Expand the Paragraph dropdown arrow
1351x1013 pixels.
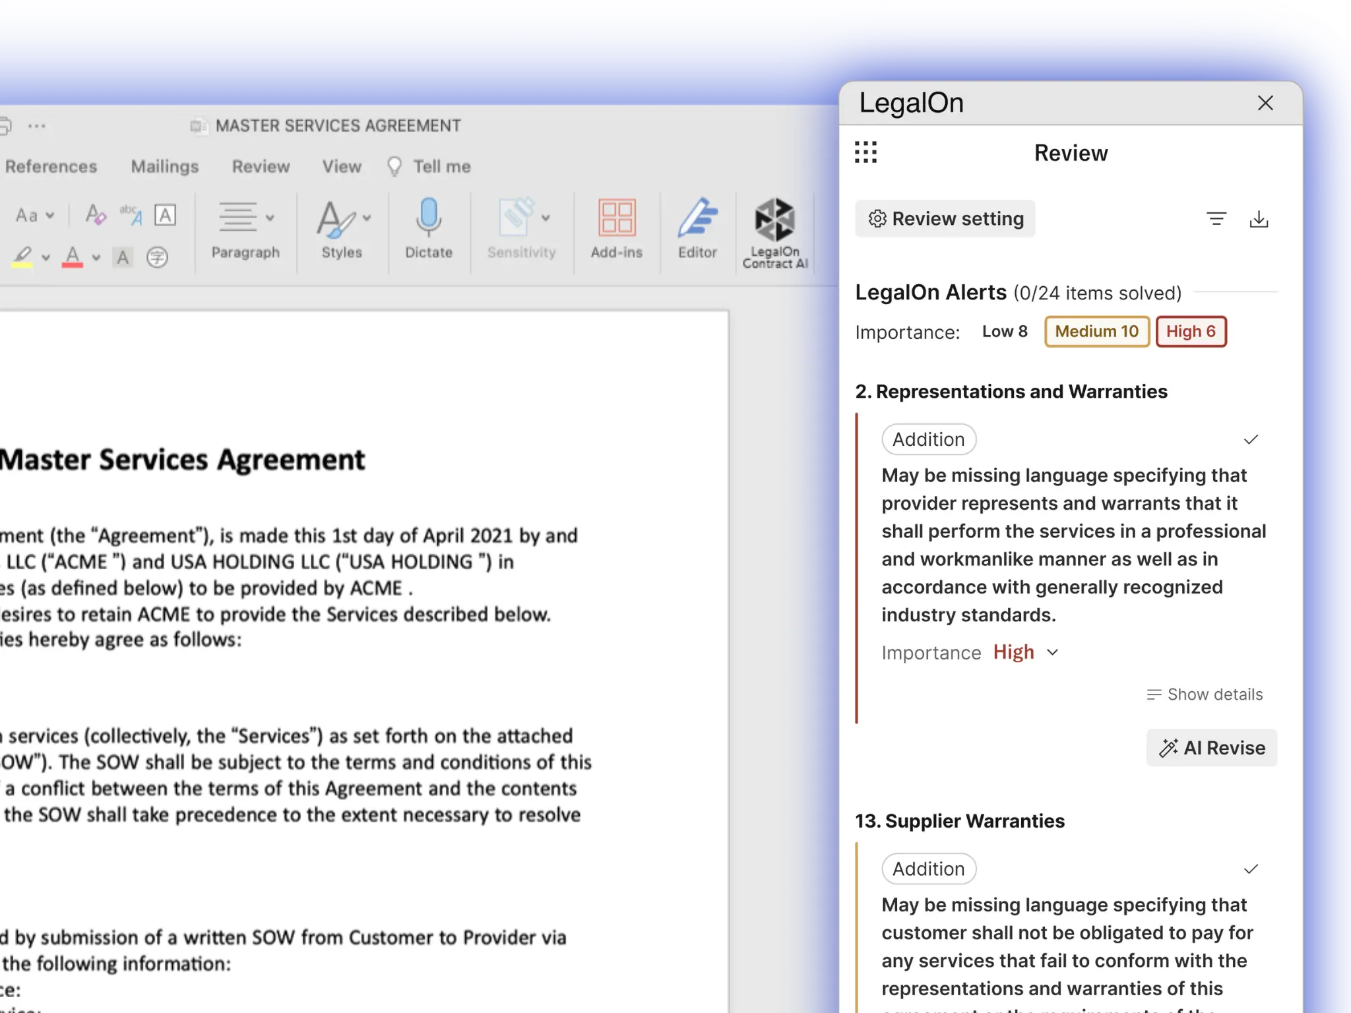270,218
